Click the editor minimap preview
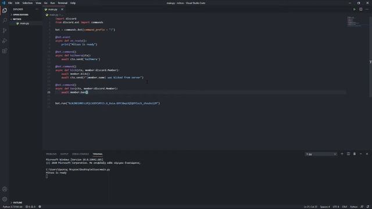372x209 pixels. pos(354,21)
